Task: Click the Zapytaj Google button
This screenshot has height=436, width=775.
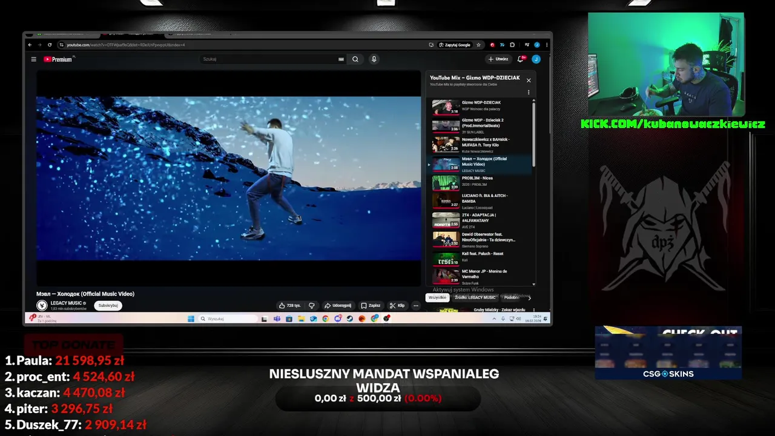Action: (455, 45)
